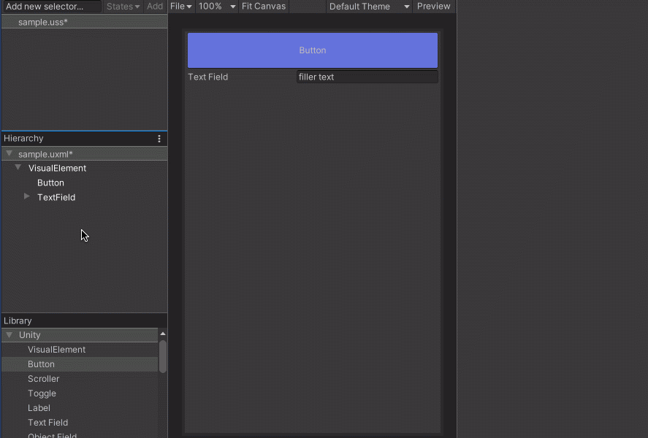Open the File dropdown menu
The width and height of the screenshot is (648, 438).
tap(180, 7)
